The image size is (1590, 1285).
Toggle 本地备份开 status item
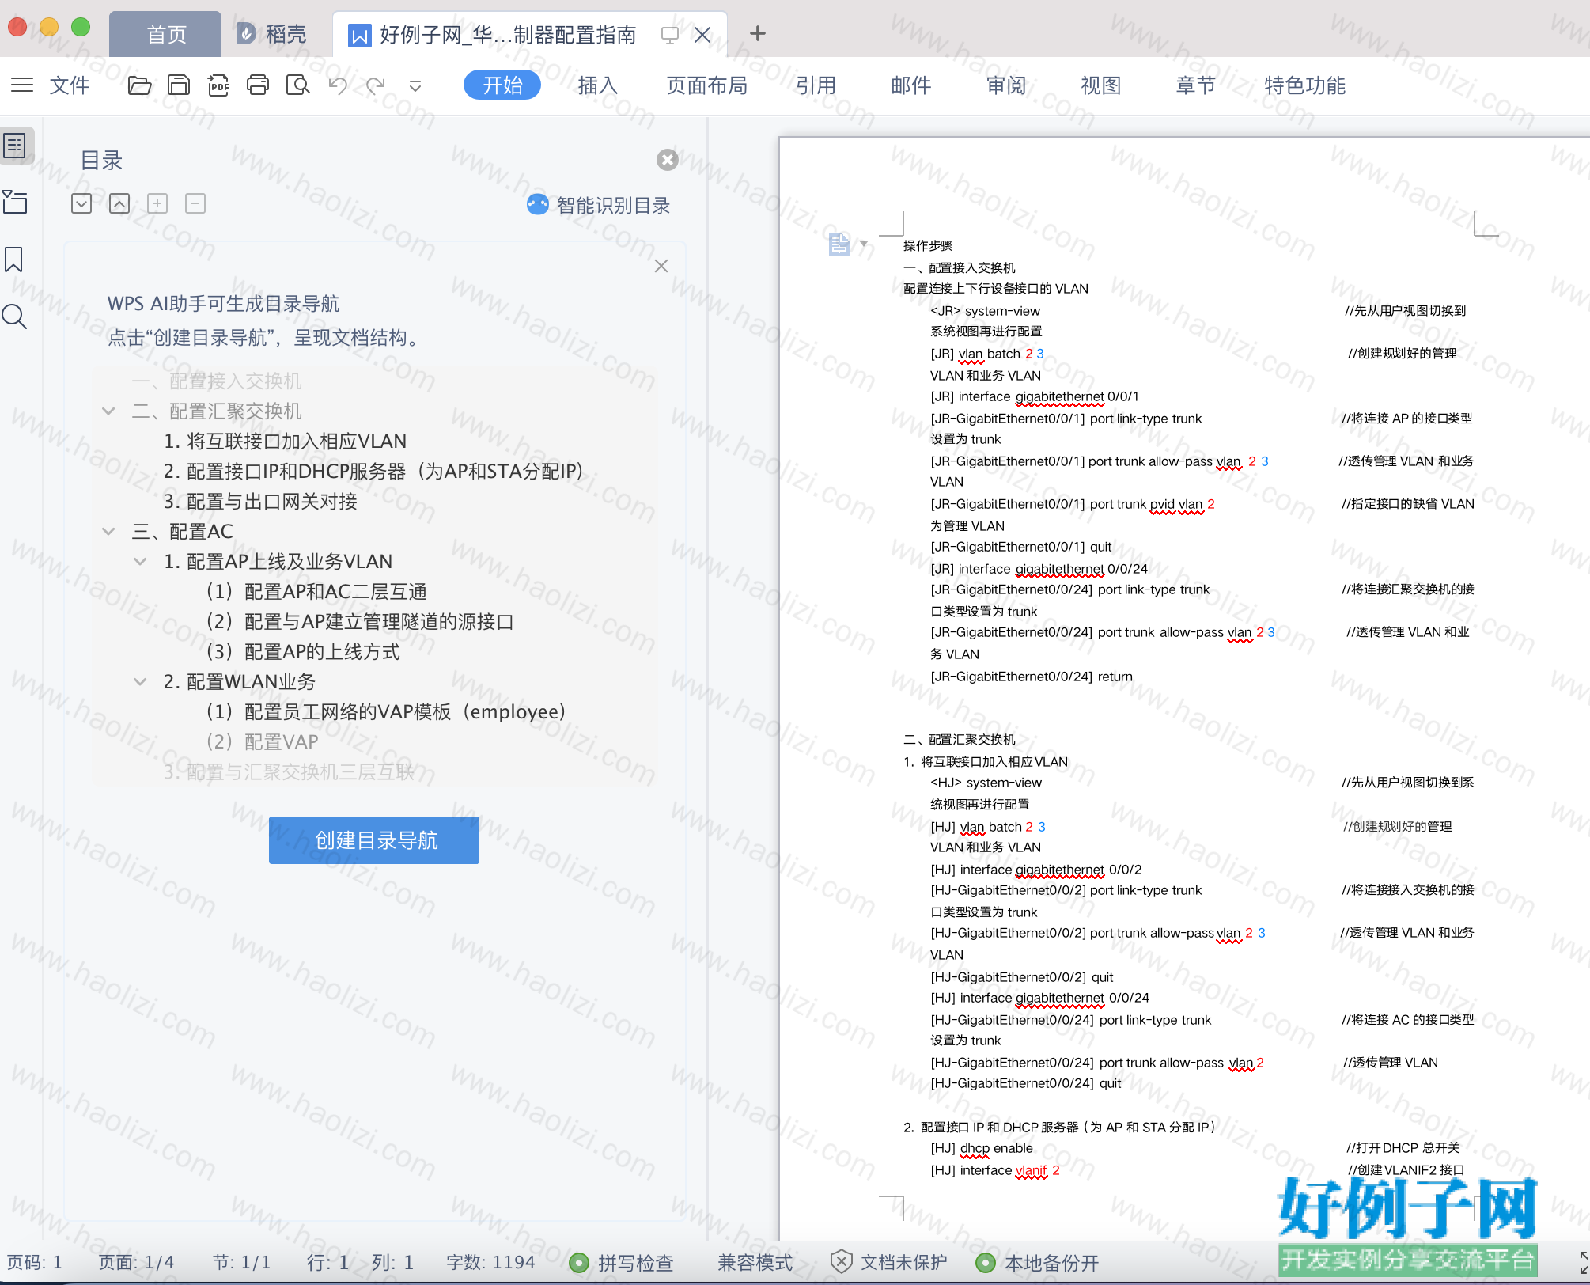pyautogui.click(x=1038, y=1262)
